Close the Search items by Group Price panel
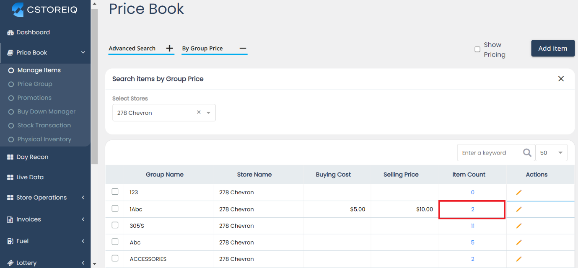The image size is (578, 268). pyautogui.click(x=561, y=79)
